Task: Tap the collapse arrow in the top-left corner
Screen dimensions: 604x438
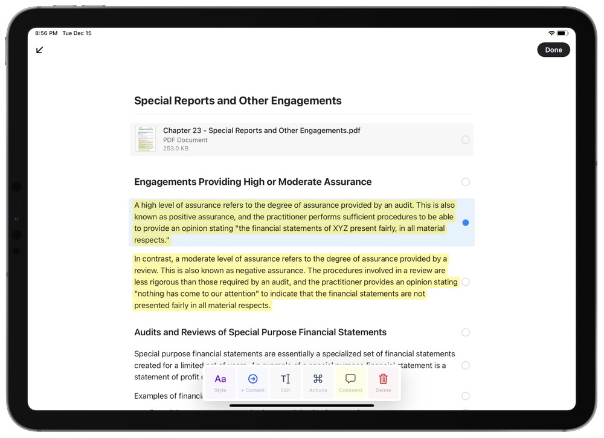Action: click(x=39, y=50)
